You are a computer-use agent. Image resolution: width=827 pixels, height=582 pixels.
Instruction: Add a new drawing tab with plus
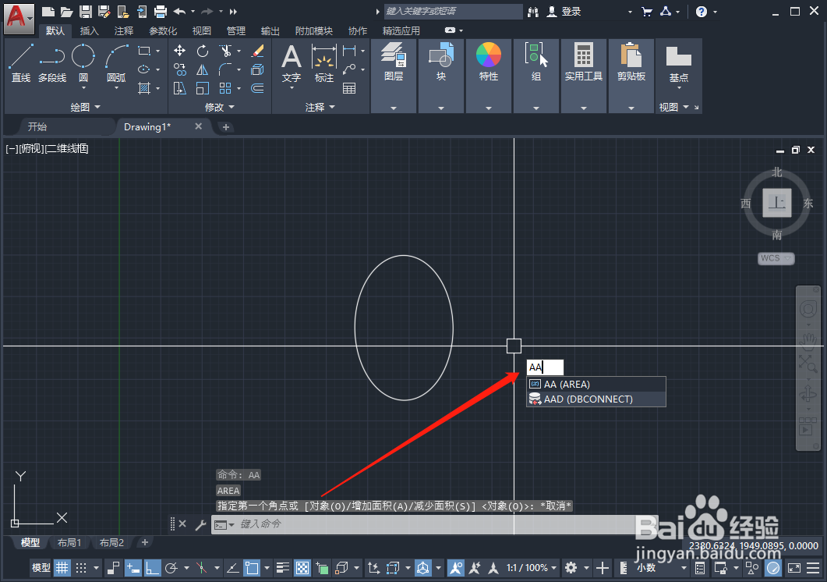(226, 126)
